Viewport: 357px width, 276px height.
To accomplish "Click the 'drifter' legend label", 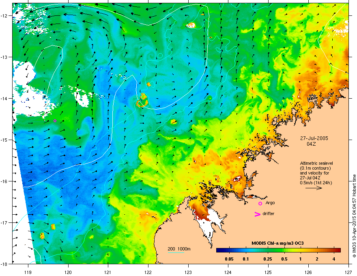I will [269, 213].
